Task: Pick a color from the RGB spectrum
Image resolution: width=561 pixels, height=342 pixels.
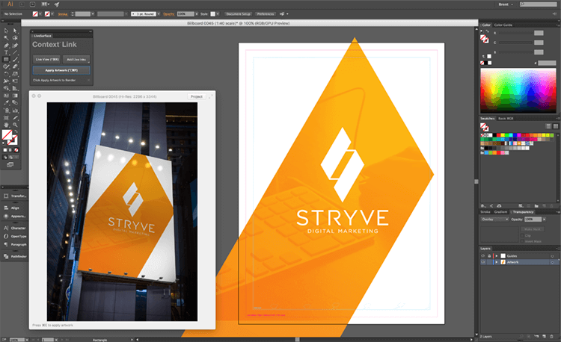Action: click(518, 90)
